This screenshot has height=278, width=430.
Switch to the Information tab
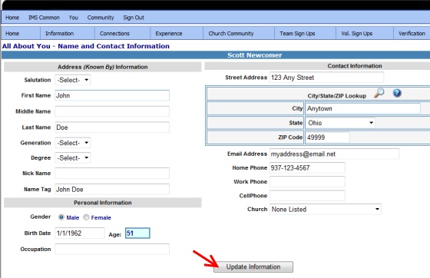[x=68, y=34]
